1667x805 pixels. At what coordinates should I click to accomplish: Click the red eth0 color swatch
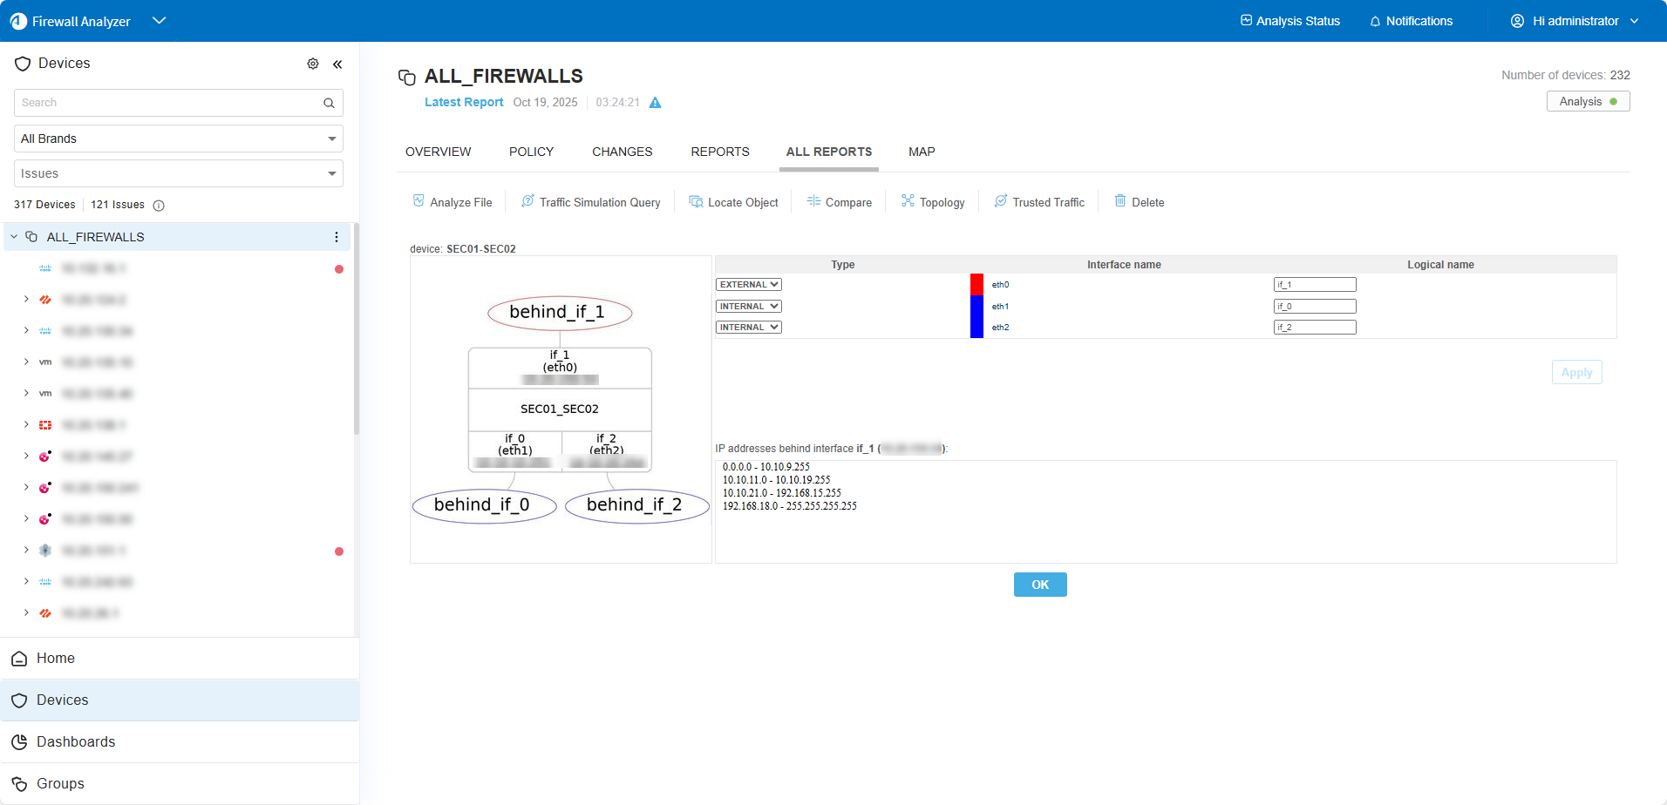pyautogui.click(x=976, y=285)
